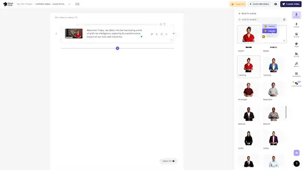Delete the scene with trash icon
The image size is (303, 170).
point(164,24)
